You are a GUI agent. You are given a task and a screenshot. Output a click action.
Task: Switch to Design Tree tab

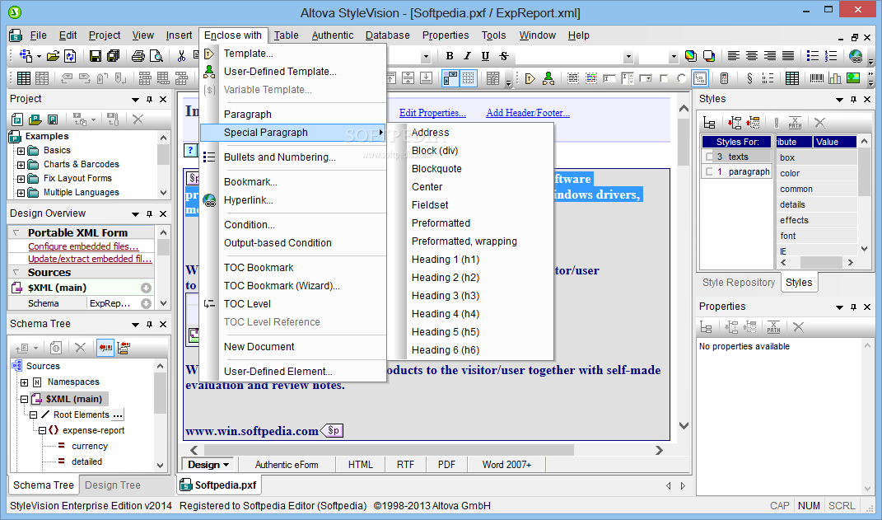pyautogui.click(x=113, y=485)
